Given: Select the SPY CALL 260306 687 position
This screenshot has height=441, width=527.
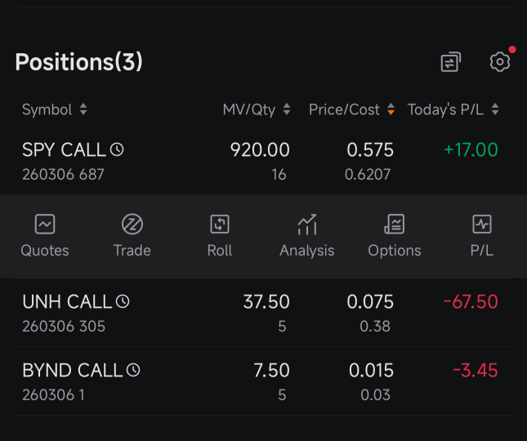Looking at the screenshot, I should [263, 161].
